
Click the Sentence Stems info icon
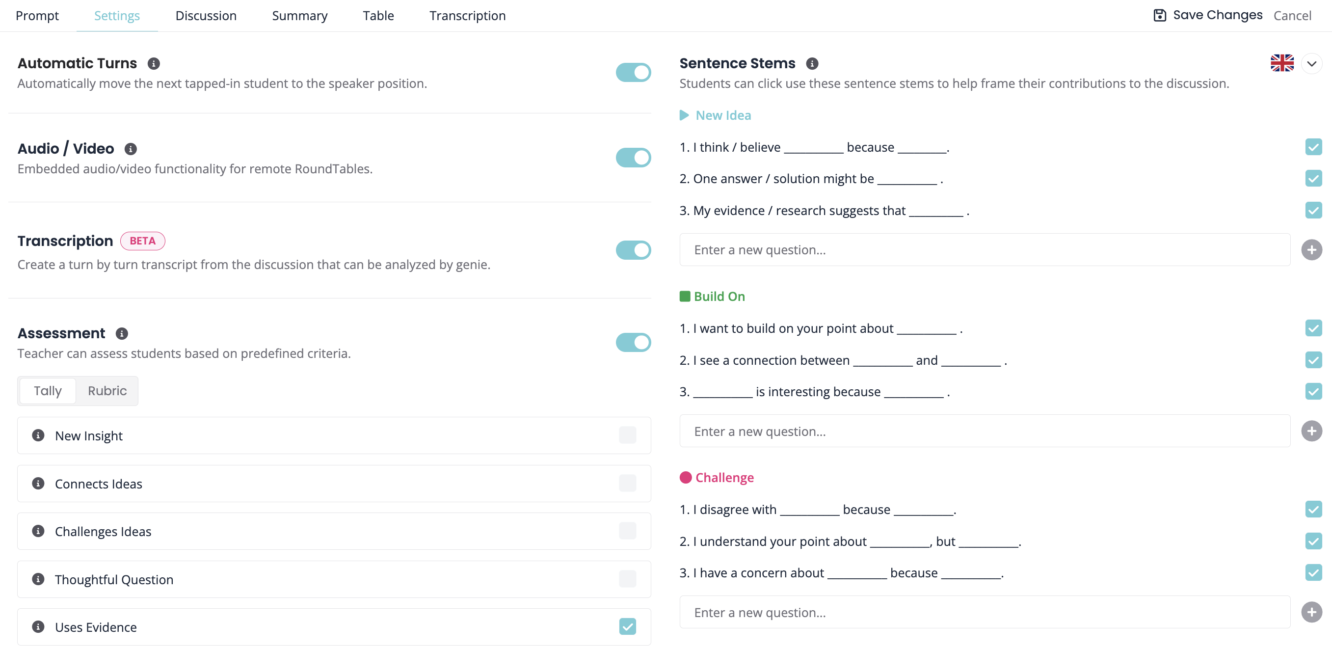pos(812,63)
